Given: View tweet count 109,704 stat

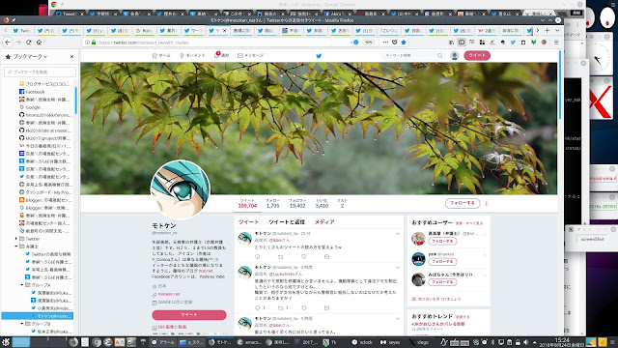Looking at the screenshot, I should (x=247, y=203).
